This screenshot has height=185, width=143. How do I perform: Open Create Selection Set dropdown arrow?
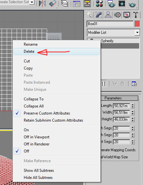point(32,2)
